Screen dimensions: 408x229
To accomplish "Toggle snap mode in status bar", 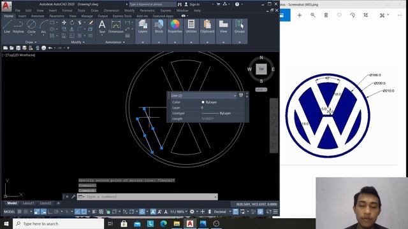I will [25, 212].
